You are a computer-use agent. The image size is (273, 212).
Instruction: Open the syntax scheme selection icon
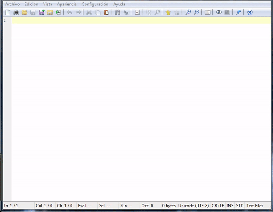(x=207, y=12)
